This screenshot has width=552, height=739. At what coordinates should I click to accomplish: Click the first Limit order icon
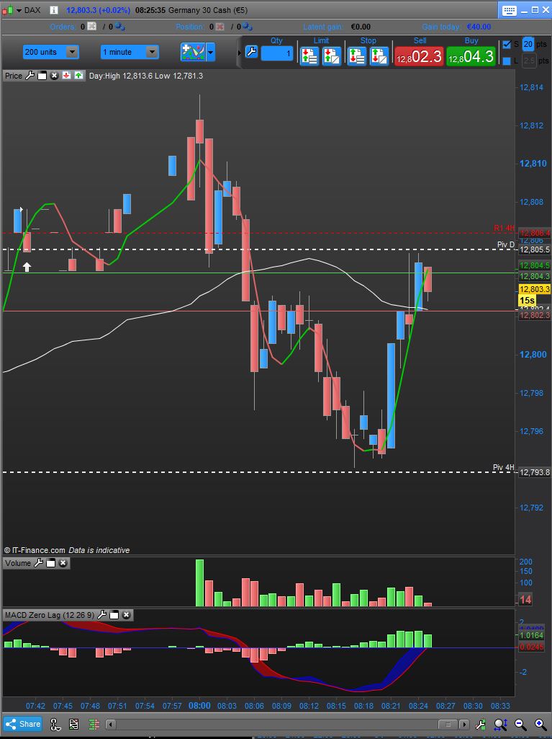click(309, 56)
